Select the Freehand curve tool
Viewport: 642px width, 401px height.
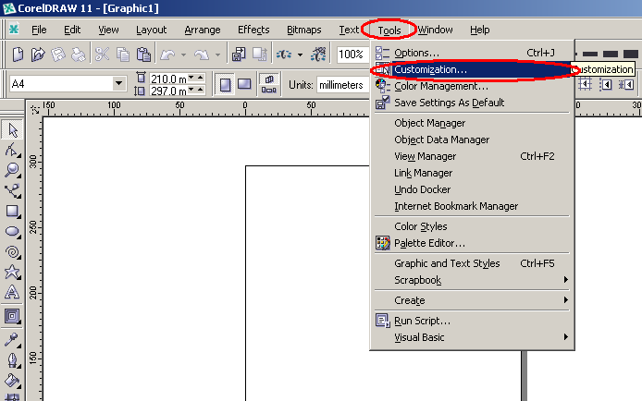12,191
